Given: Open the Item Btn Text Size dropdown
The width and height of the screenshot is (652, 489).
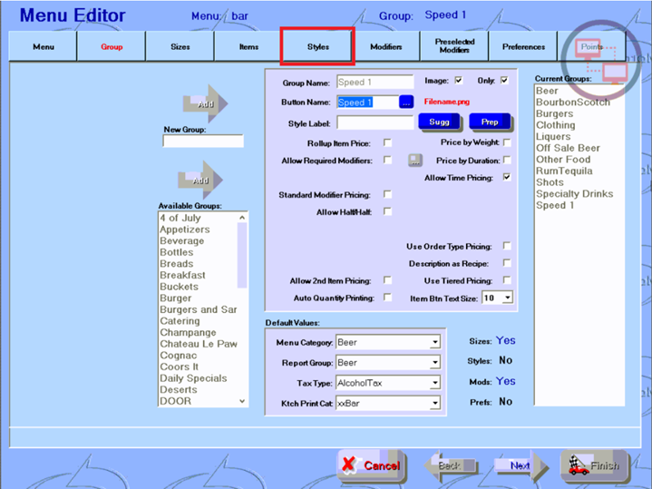Looking at the screenshot, I should point(508,298).
